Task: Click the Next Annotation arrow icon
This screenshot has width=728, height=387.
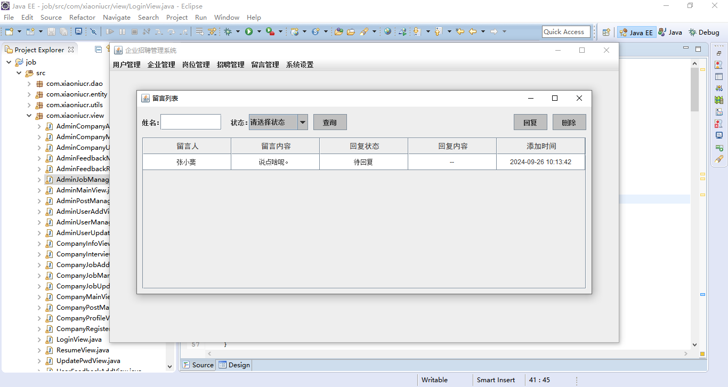Action: pos(417,32)
